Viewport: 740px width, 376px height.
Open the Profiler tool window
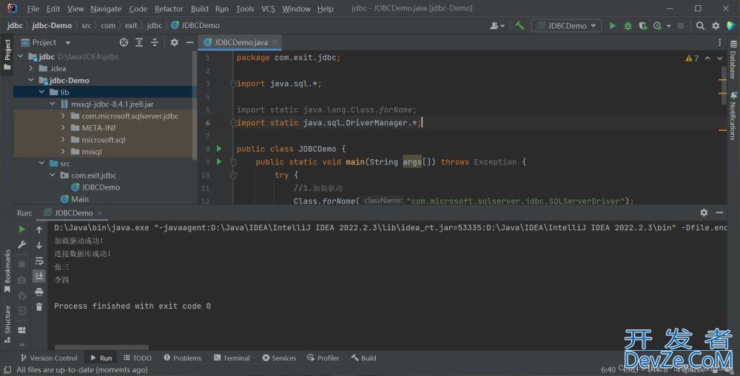click(x=323, y=358)
